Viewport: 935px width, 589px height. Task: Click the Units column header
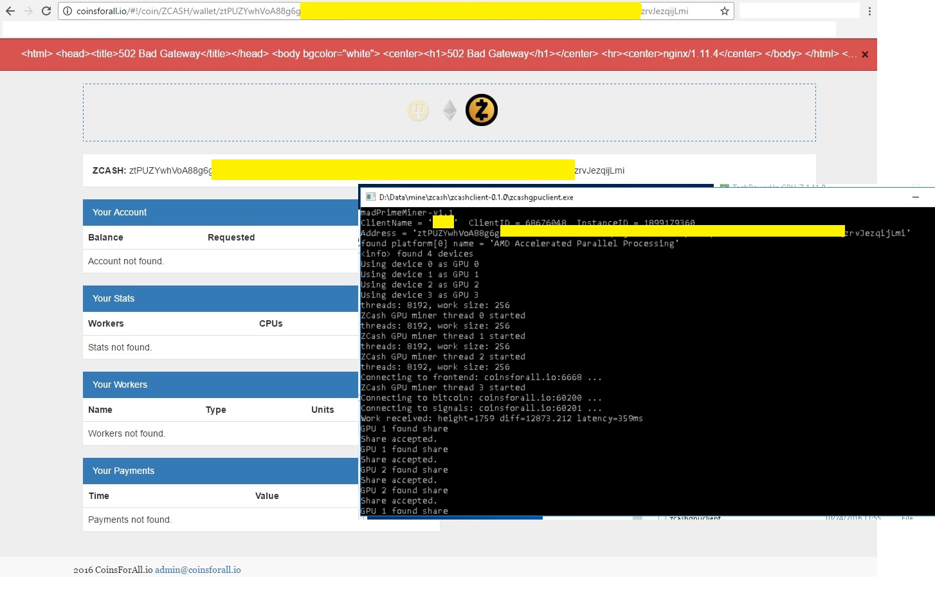[323, 410]
